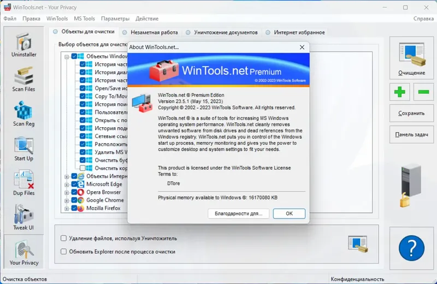Uncheck the Google Chrome checkbox

(74, 200)
